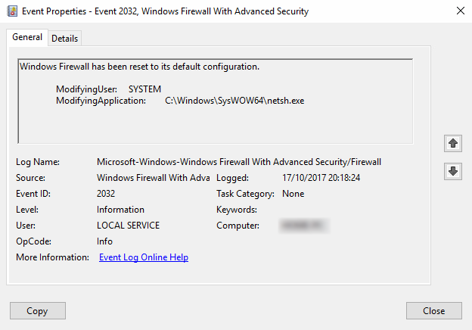
Task: Select the Logged date 17/10/2017 20:18:24
Action: (321, 178)
